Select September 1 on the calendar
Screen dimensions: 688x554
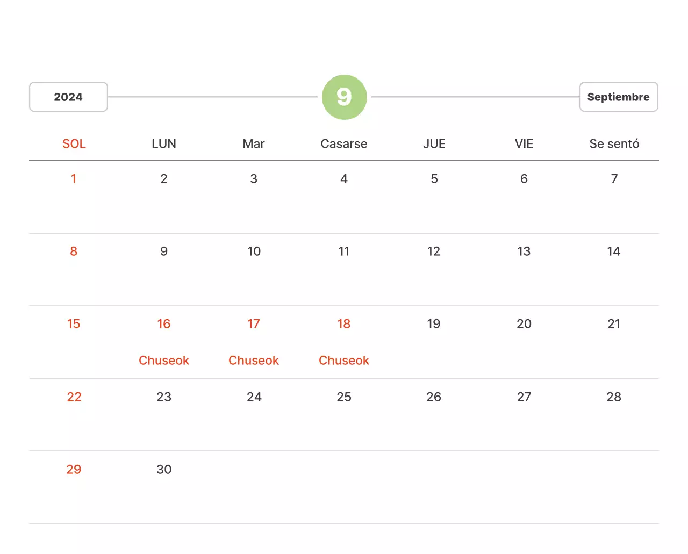coord(74,179)
